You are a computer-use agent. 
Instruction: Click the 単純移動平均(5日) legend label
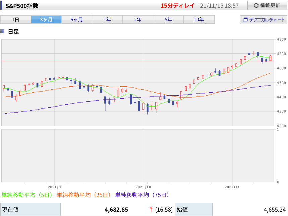(x=27, y=195)
